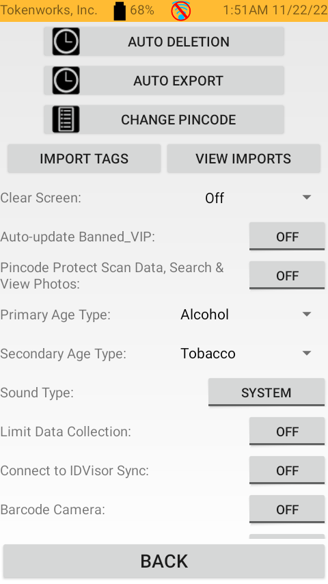Enable the Barcode Camera toggle
This screenshot has width=328, height=584.
click(287, 509)
